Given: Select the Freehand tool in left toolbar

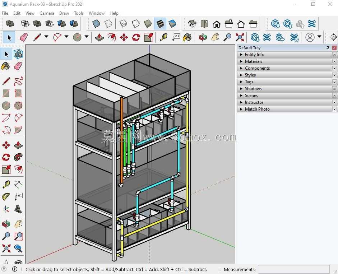Looking at the screenshot, I should pos(18,81).
